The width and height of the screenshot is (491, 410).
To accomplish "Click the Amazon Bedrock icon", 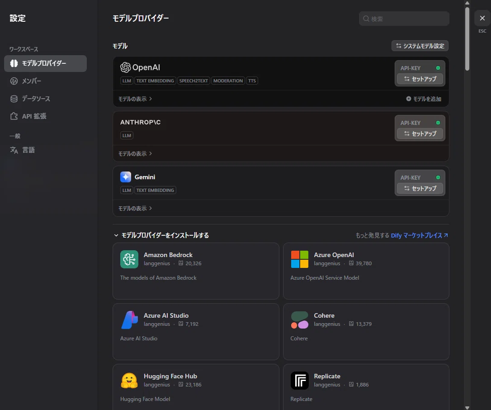I will click(x=129, y=259).
